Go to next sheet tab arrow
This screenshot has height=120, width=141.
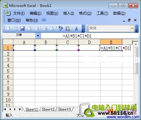15,109
